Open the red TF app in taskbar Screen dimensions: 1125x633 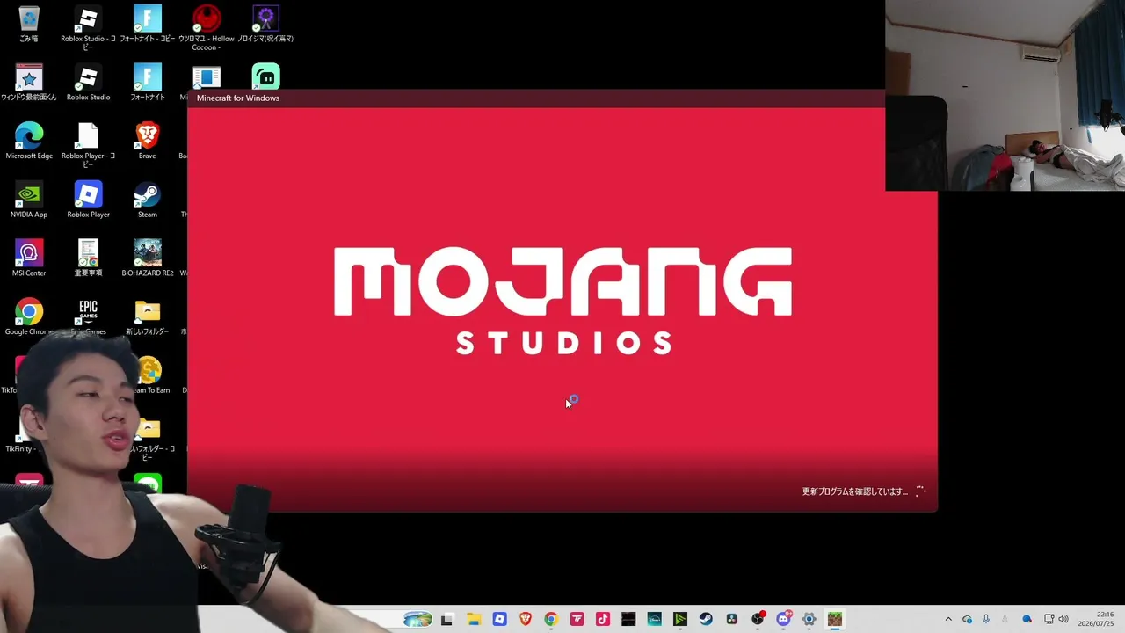pos(577,619)
